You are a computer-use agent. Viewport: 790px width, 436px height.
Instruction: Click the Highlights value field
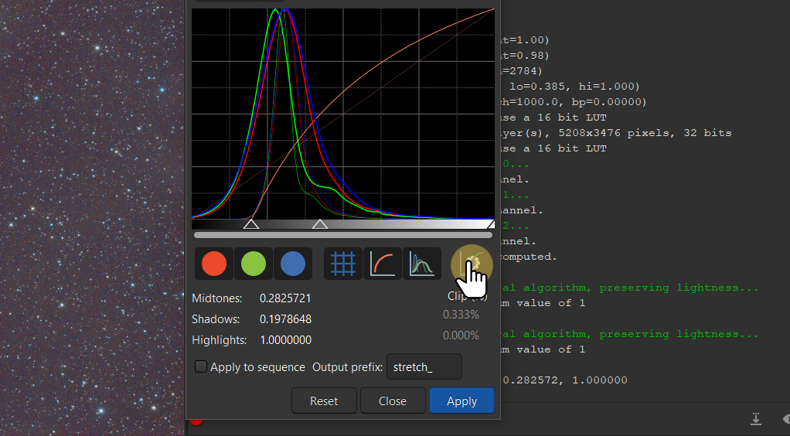click(x=286, y=340)
